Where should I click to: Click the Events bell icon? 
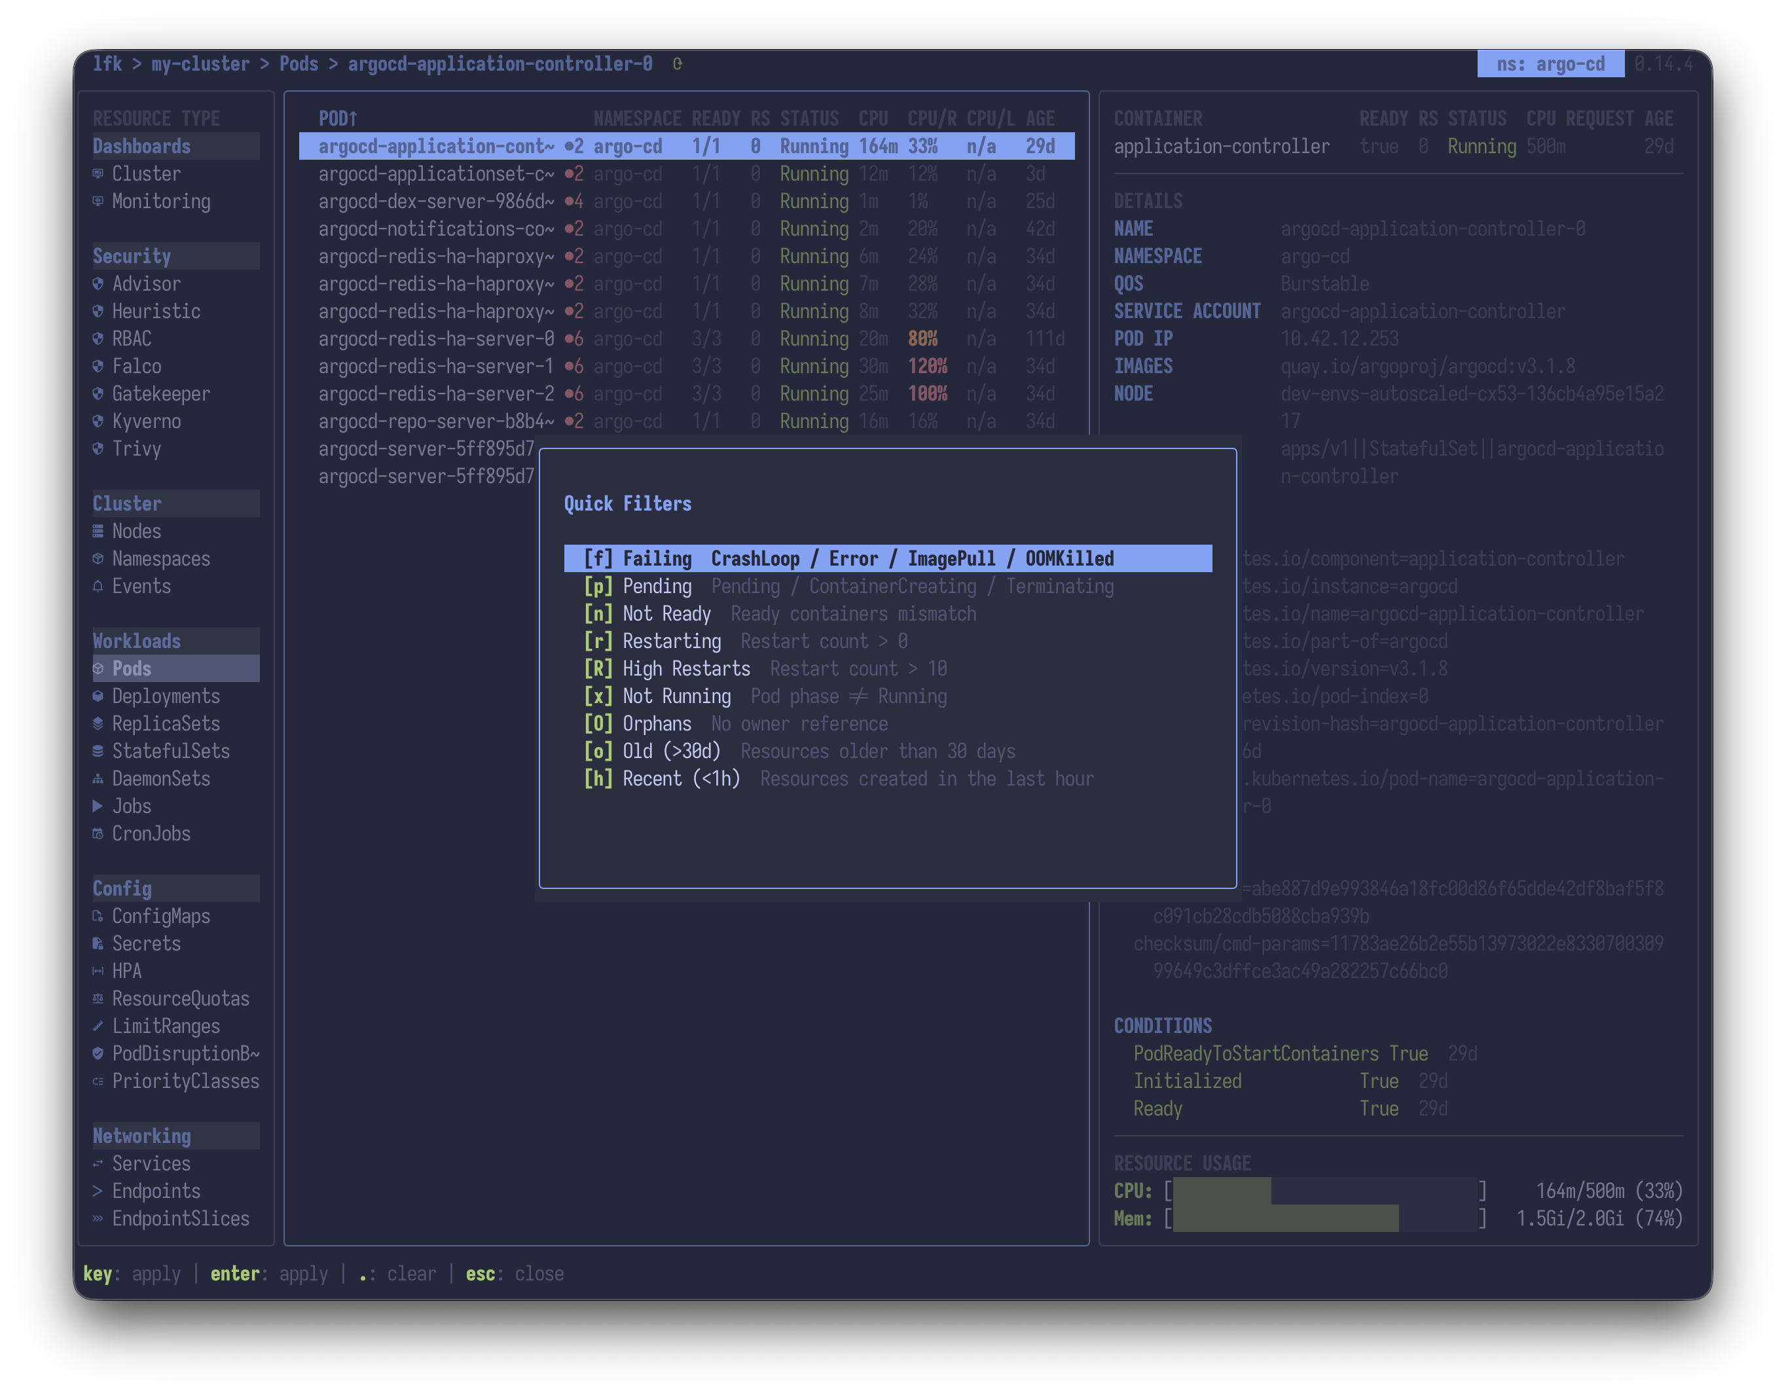pos(98,586)
